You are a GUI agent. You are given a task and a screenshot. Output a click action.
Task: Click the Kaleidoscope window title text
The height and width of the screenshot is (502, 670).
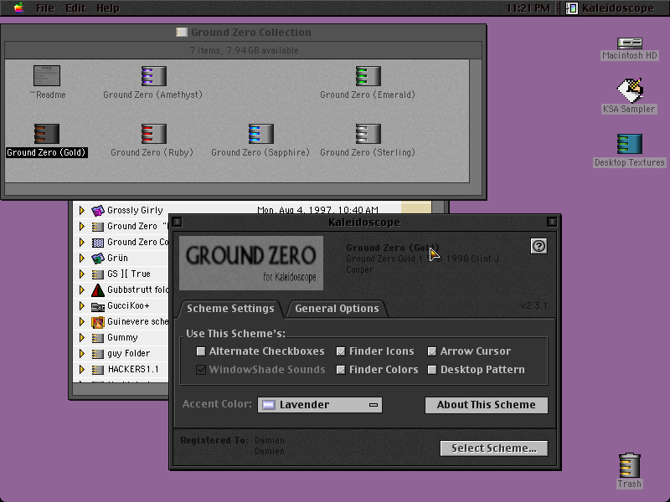364,223
